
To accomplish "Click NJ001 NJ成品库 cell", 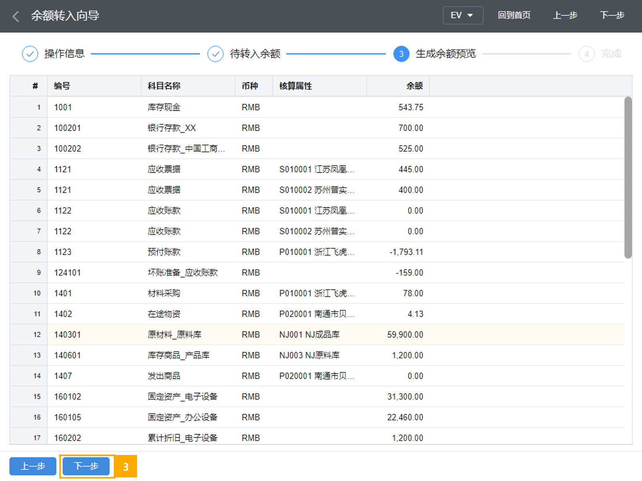I will (309, 335).
